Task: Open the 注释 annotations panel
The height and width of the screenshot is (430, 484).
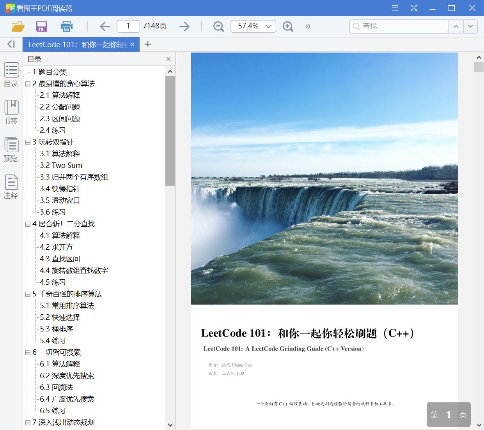Action: pyautogui.click(x=11, y=186)
